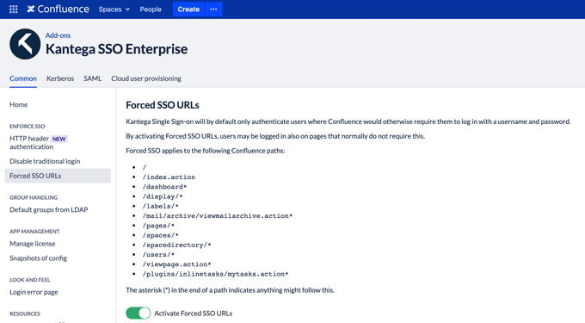Viewport: 585px width, 323px height.
Task: Open the ellipsis menu beside Create
Action: pos(213,9)
